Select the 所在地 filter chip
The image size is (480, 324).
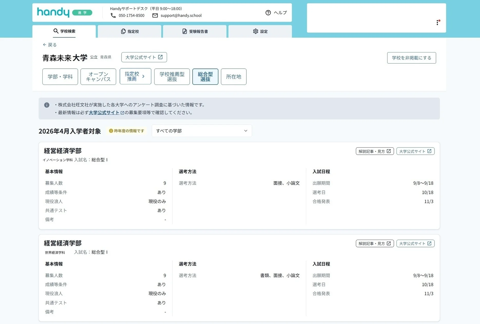[233, 76]
